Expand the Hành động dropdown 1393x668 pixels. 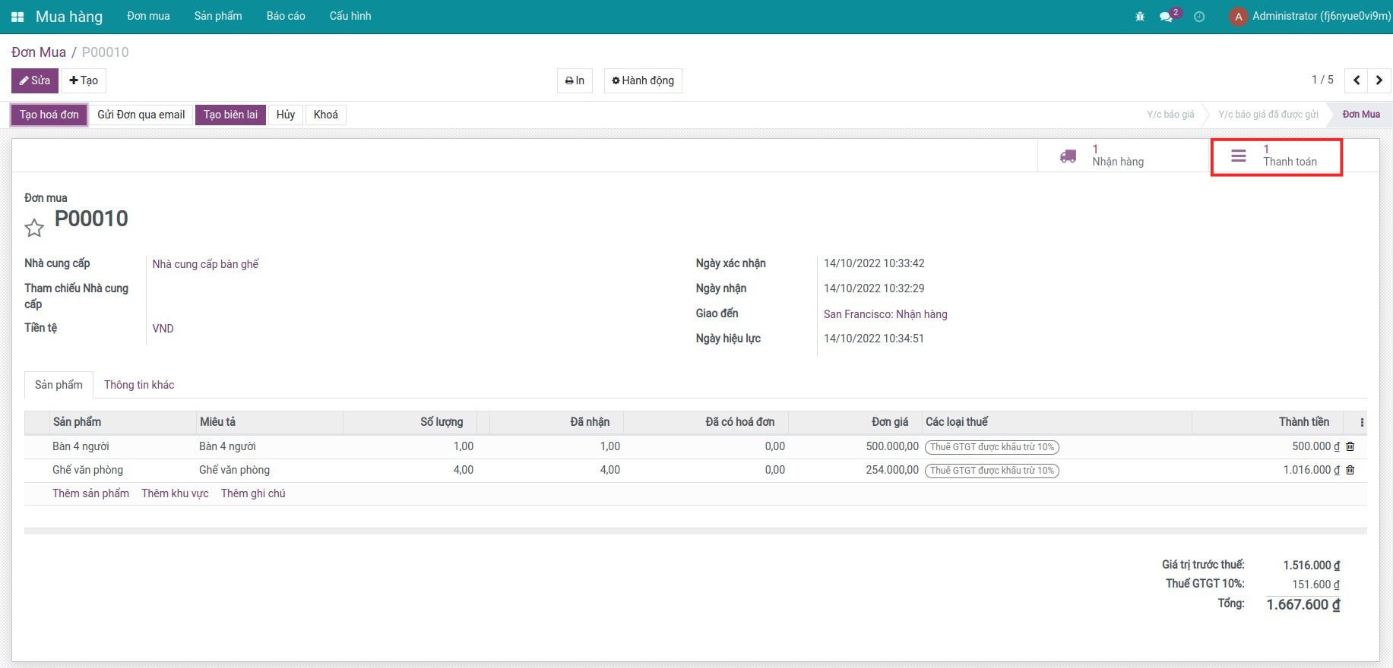[643, 80]
